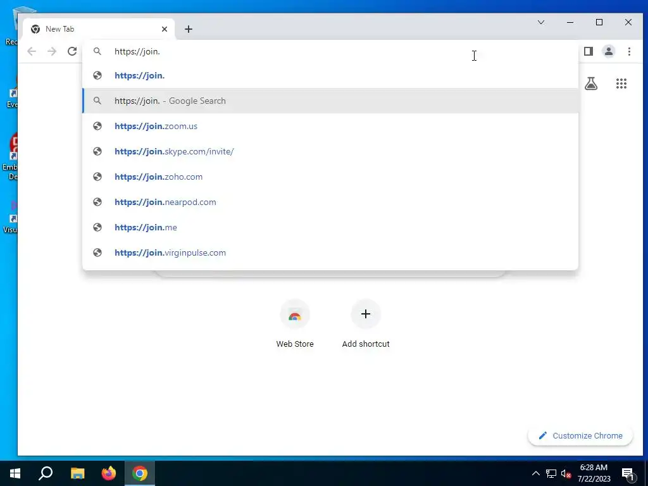Click globe icon beside join.zoom.us

pos(97,126)
